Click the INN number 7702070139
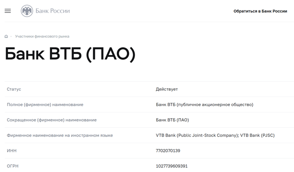 (x=168, y=151)
